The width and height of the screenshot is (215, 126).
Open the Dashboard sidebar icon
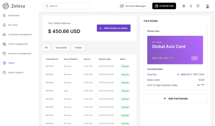tap(4, 15)
